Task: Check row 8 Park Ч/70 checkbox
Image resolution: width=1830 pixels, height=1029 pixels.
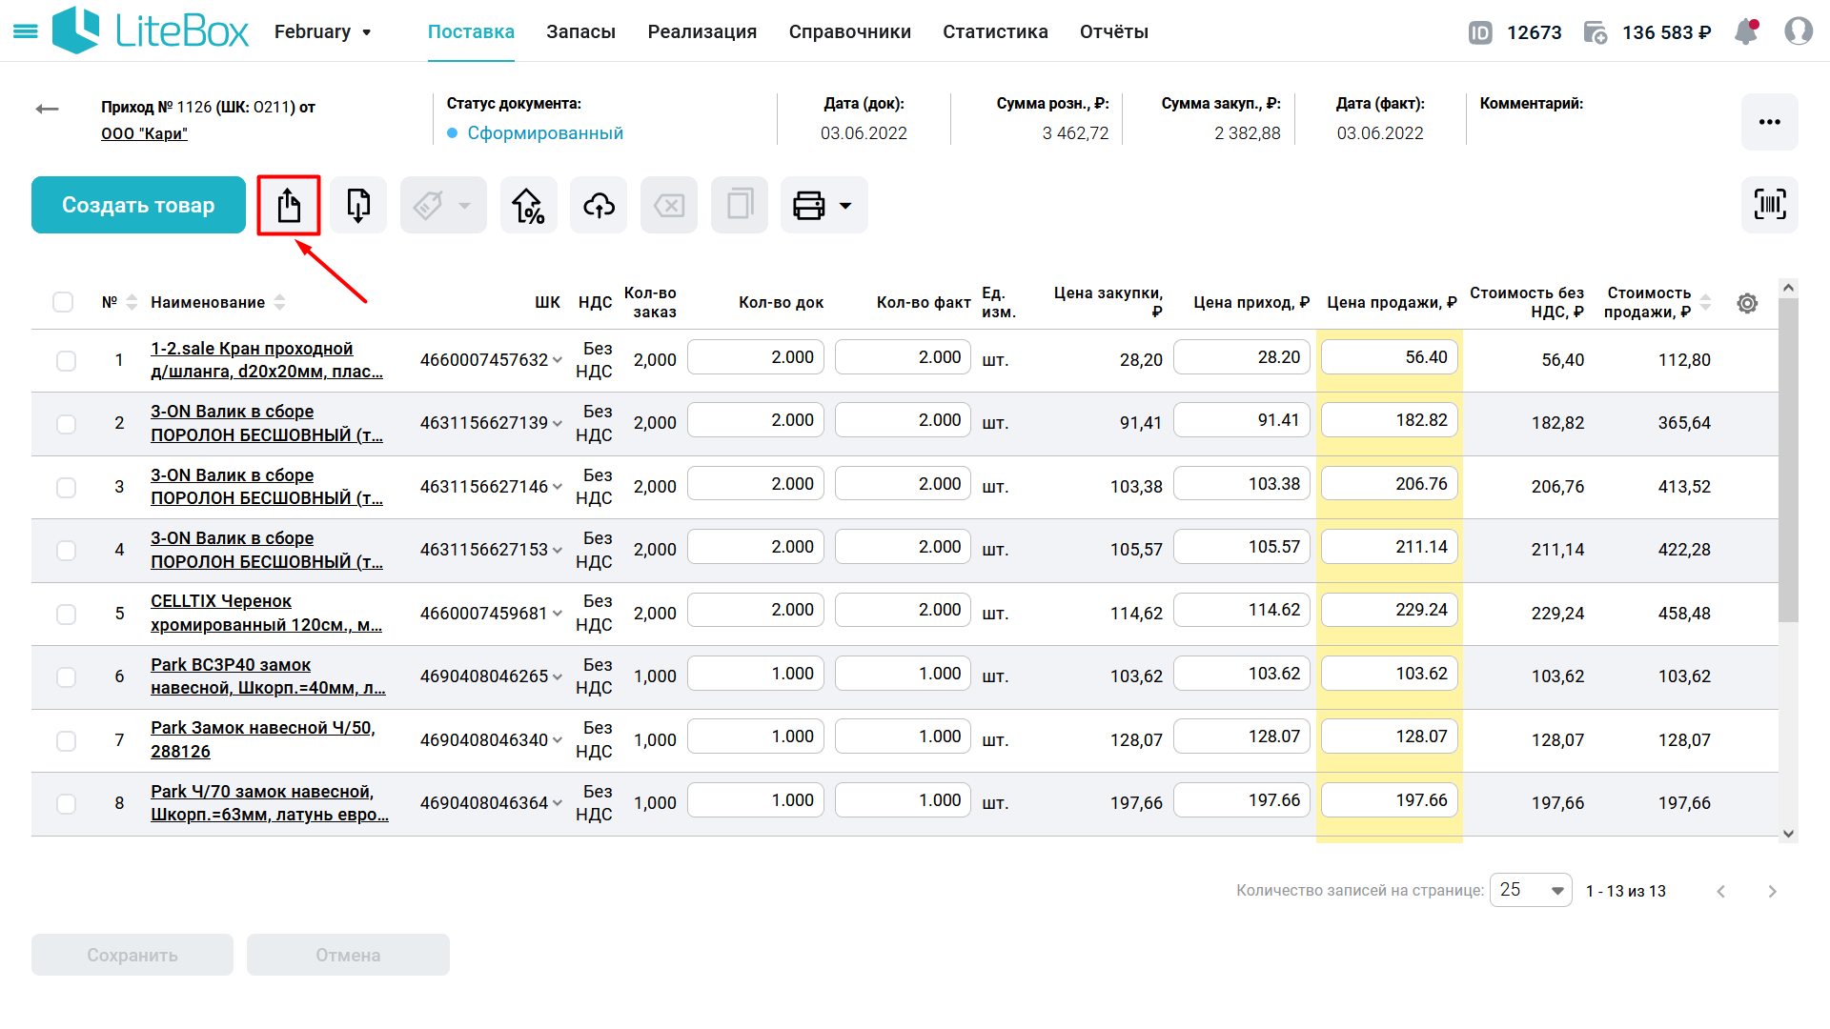Action: (x=66, y=803)
